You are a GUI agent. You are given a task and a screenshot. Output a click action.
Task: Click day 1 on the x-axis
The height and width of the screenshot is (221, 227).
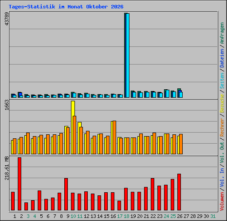(15, 216)
